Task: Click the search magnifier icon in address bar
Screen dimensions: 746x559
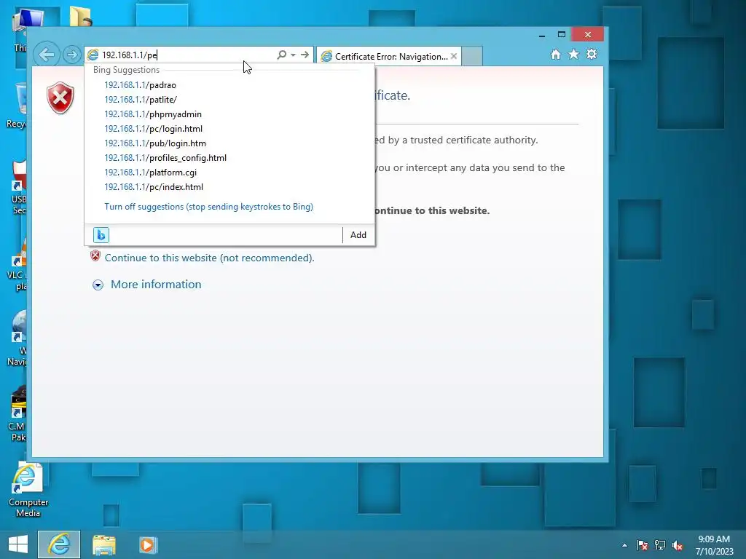Action: (282, 55)
